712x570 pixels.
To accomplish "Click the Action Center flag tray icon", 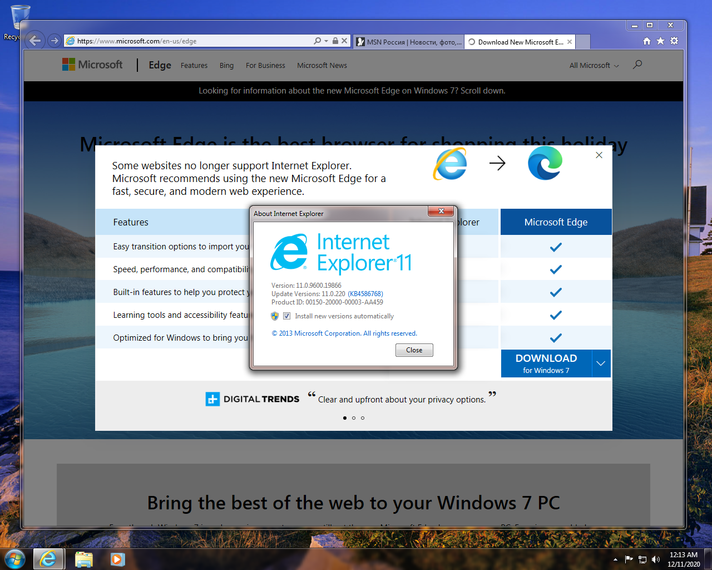I will tap(629, 559).
